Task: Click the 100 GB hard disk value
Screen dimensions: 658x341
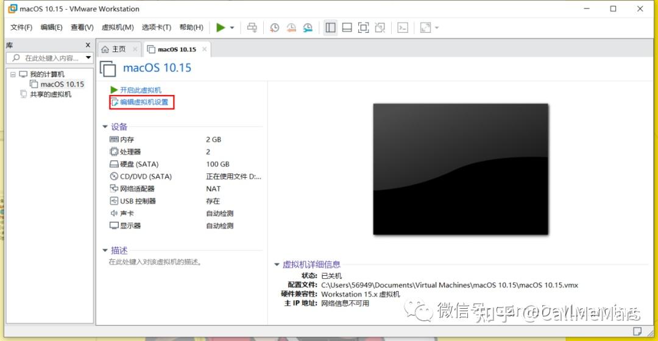Action: pos(218,164)
